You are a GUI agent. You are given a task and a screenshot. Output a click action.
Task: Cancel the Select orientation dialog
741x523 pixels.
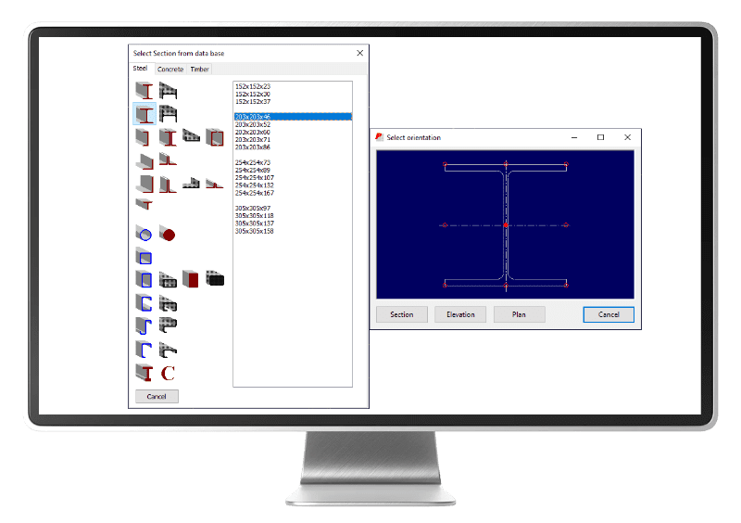(609, 314)
